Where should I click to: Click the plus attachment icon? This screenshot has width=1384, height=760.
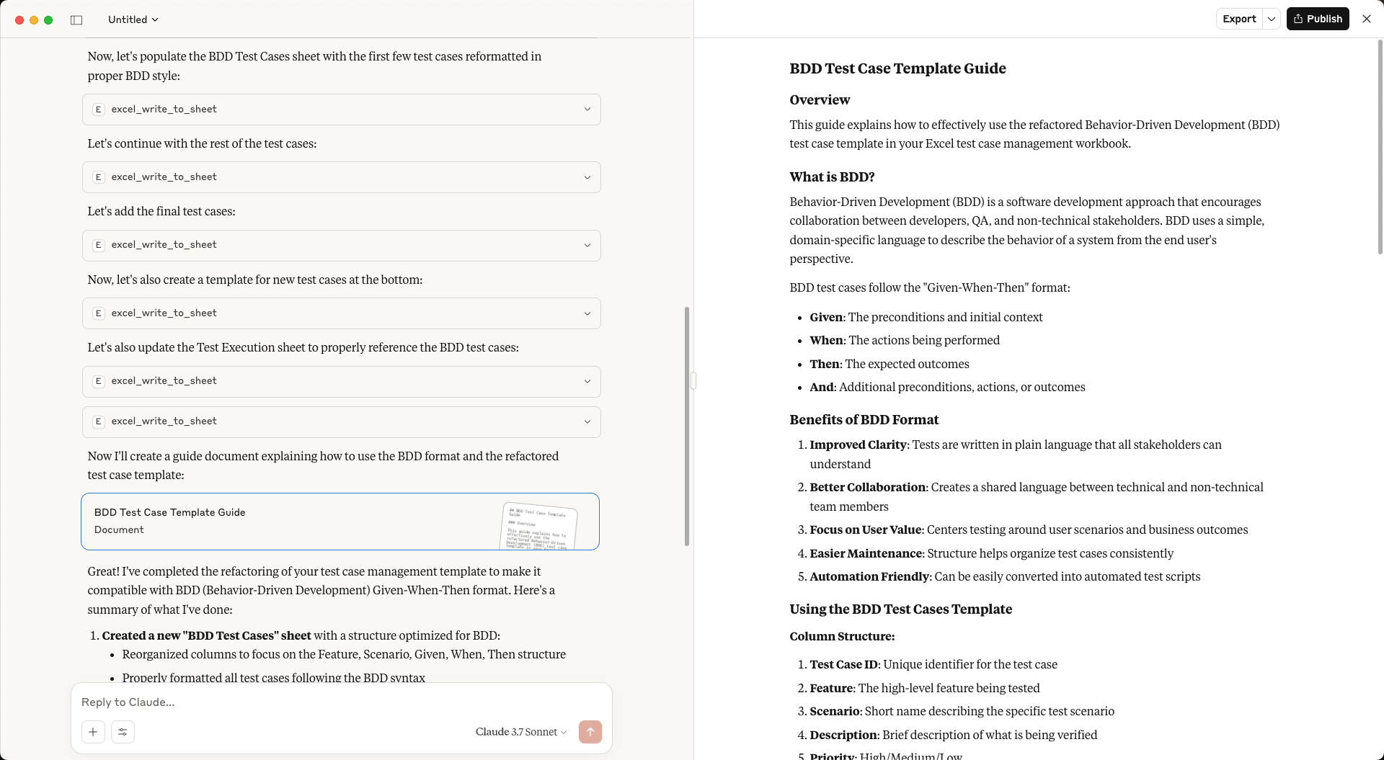pos(93,732)
